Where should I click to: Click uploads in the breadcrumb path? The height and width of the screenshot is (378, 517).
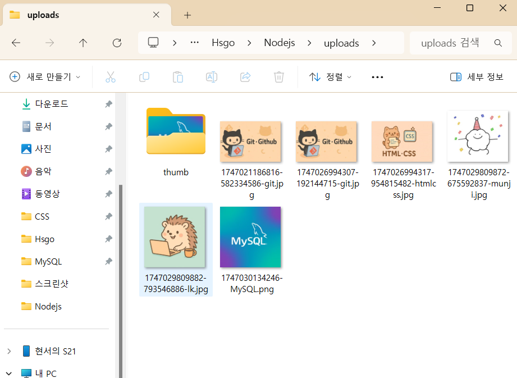coord(341,43)
